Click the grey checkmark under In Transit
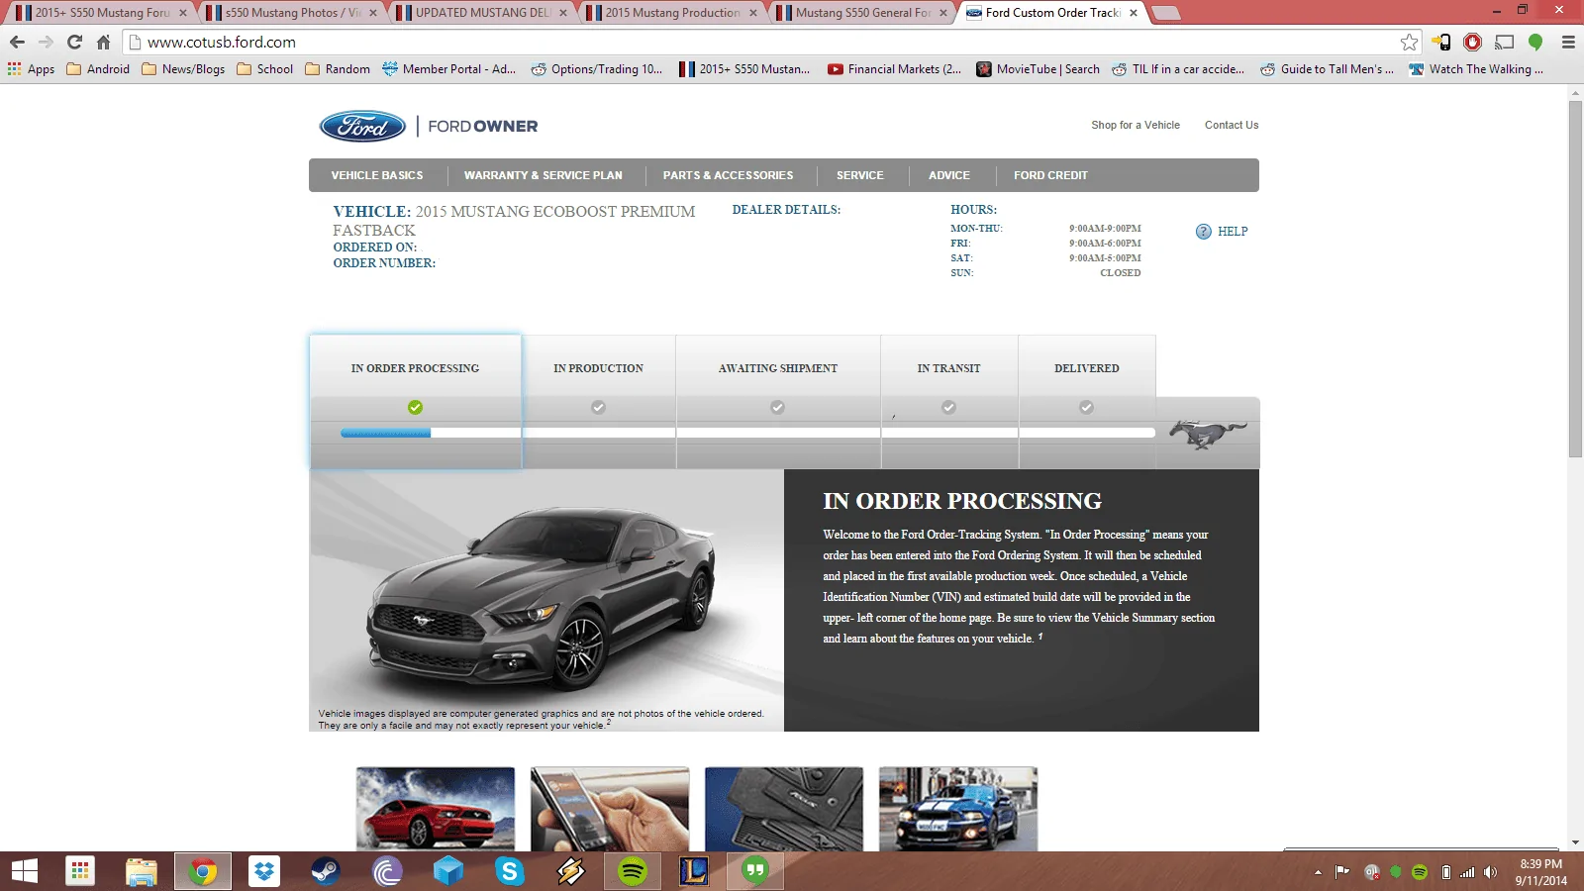The height and width of the screenshot is (891, 1584). 948,407
